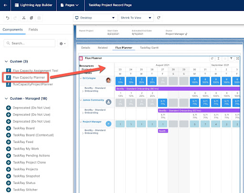Collapse the Project Manager resource row
244x193 pixels.
(81, 122)
